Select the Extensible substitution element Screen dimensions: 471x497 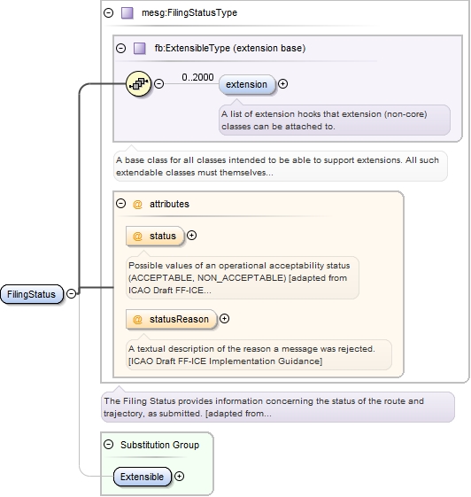pyautogui.click(x=143, y=477)
